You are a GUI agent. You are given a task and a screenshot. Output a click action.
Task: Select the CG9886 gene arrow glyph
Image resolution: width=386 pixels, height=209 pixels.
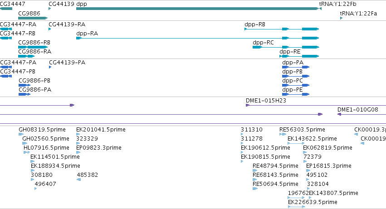(33, 18)
